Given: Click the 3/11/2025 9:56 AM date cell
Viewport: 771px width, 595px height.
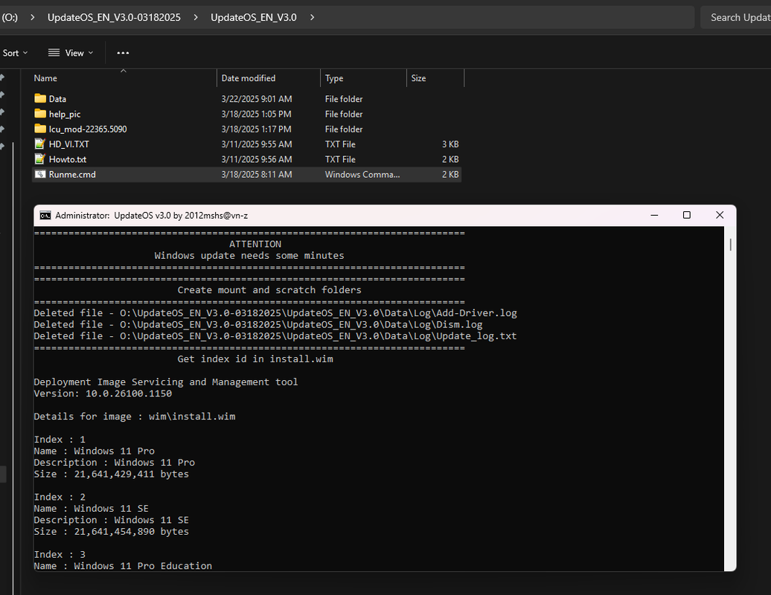Looking at the screenshot, I should click(x=257, y=159).
